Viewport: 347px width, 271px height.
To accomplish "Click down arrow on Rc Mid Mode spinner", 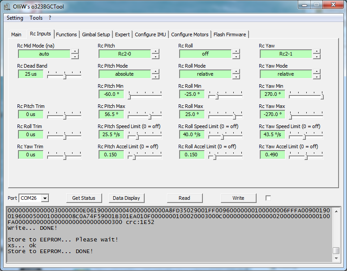I will 75,56.
